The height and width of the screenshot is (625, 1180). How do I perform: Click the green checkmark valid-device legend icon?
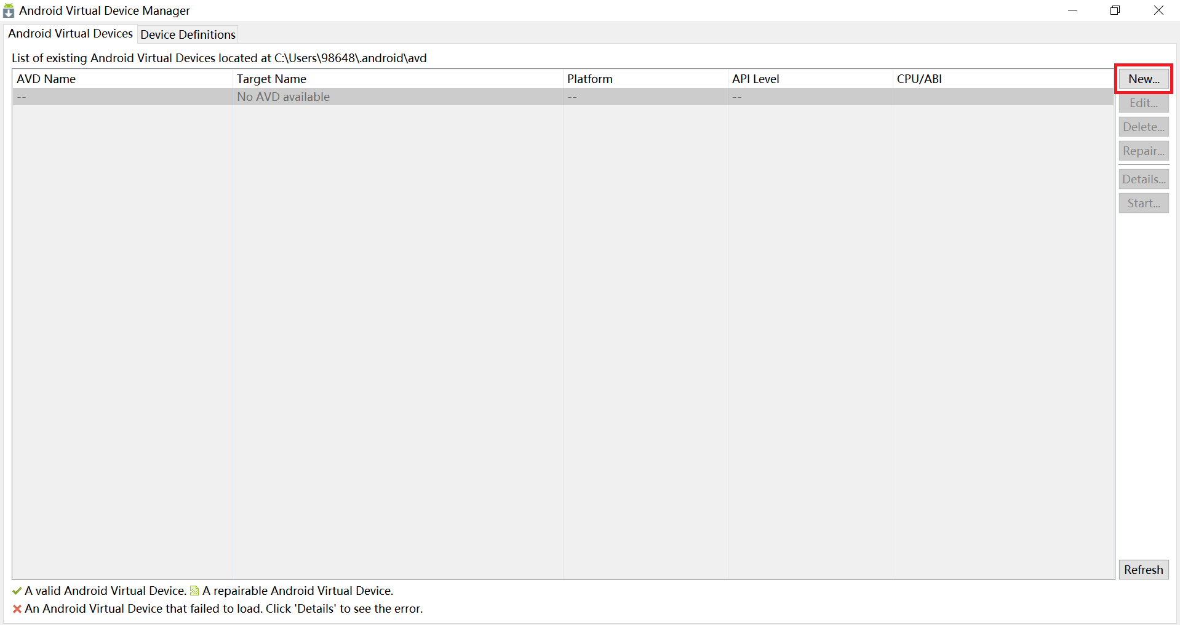[x=17, y=591]
